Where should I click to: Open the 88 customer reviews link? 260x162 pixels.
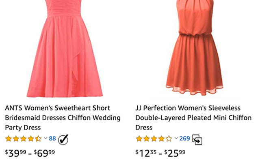(52, 139)
